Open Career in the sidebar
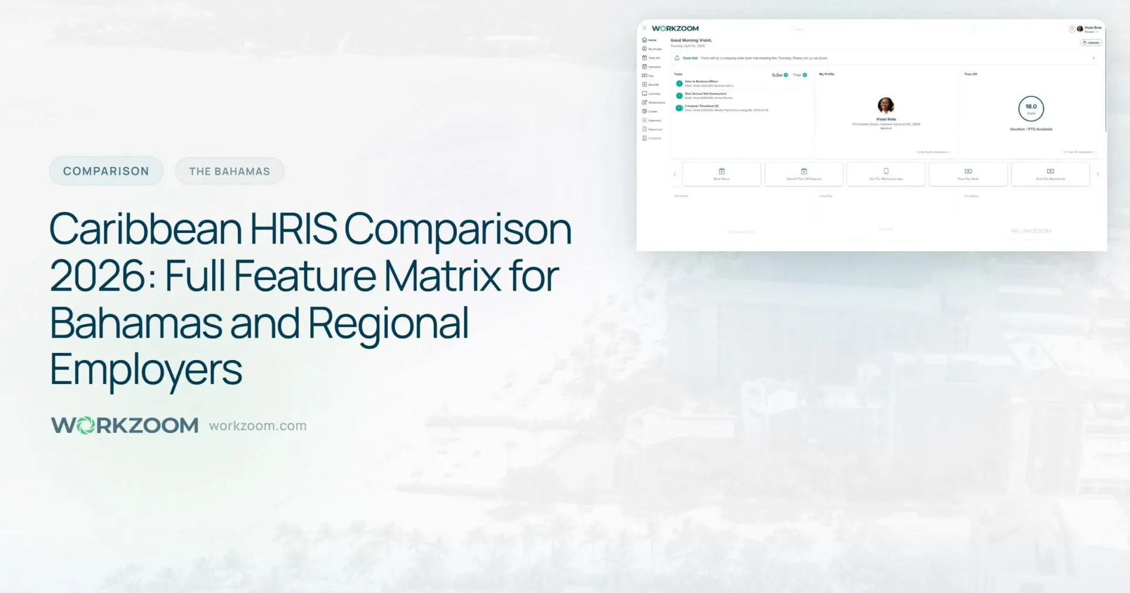This screenshot has width=1130, height=593. (x=650, y=111)
